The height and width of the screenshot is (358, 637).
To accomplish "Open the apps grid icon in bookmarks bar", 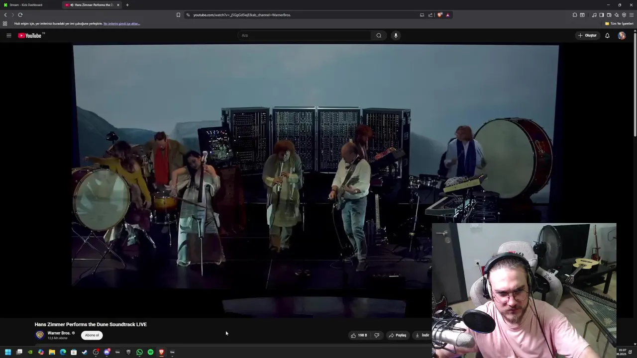I will 5,23.
